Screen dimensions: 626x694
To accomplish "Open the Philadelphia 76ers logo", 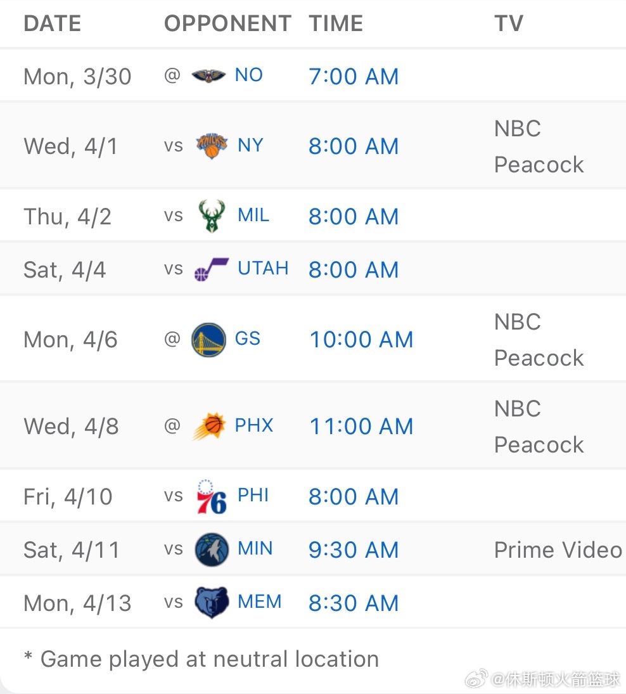I will (212, 496).
